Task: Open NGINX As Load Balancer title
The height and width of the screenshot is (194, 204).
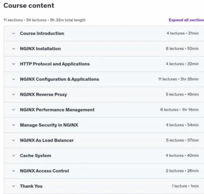Action: (x=47, y=140)
